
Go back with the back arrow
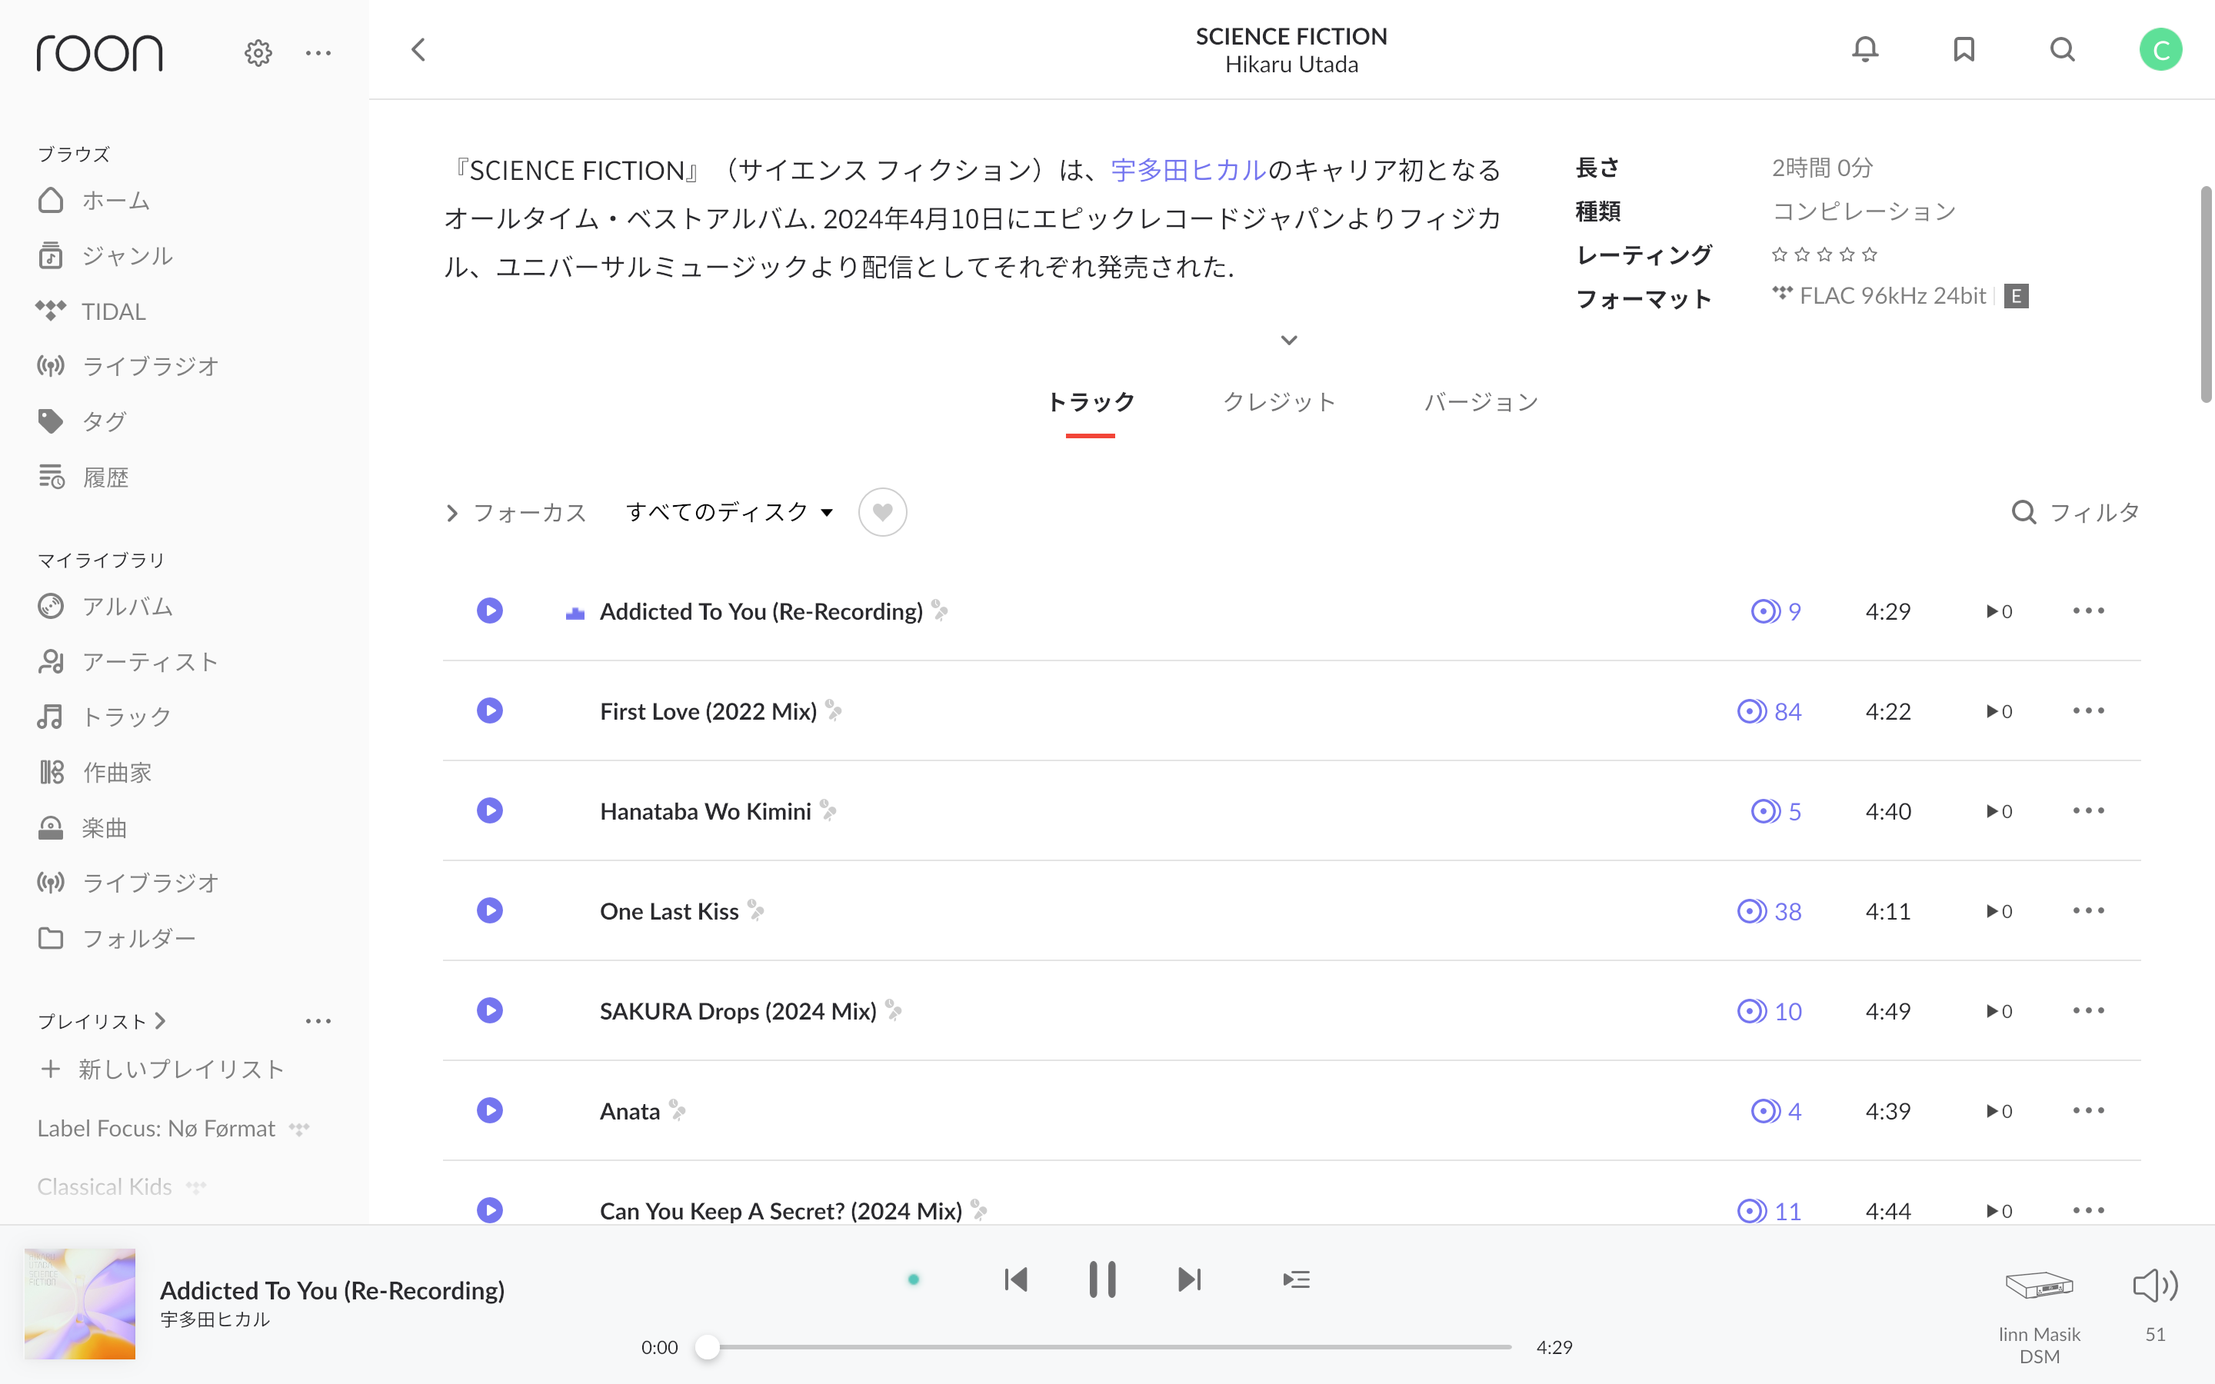[x=418, y=49]
